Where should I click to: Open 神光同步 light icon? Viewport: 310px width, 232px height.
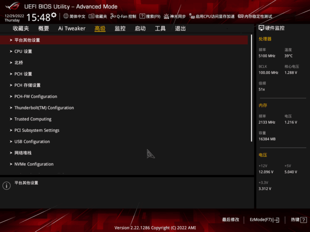click(166, 16)
